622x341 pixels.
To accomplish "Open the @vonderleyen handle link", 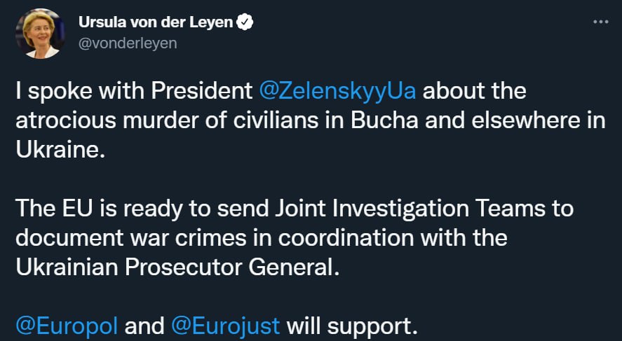I will pyautogui.click(x=128, y=43).
